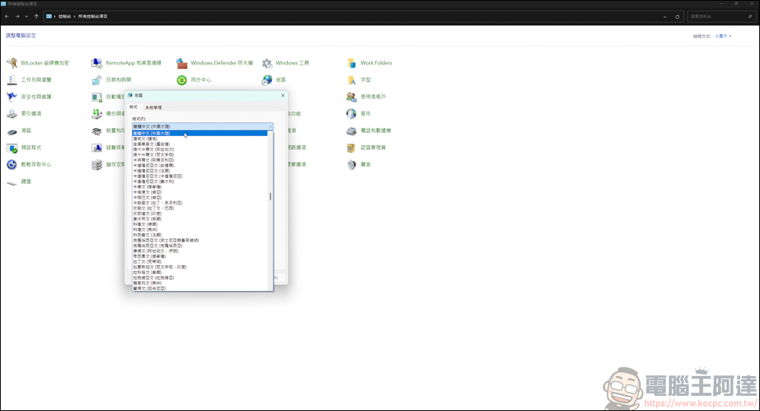Open 預設程式 control panel item
760x411 pixels.
[24, 148]
